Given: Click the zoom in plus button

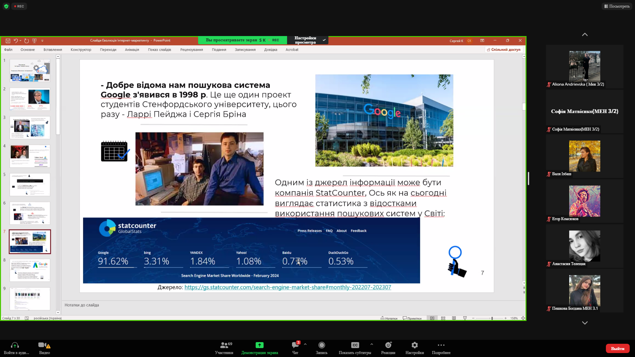Looking at the screenshot, I should [x=506, y=318].
